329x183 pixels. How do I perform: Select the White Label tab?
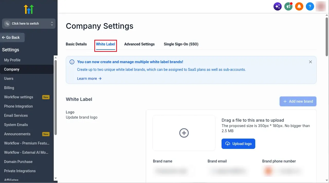pyautogui.click(x=106, y=44)
